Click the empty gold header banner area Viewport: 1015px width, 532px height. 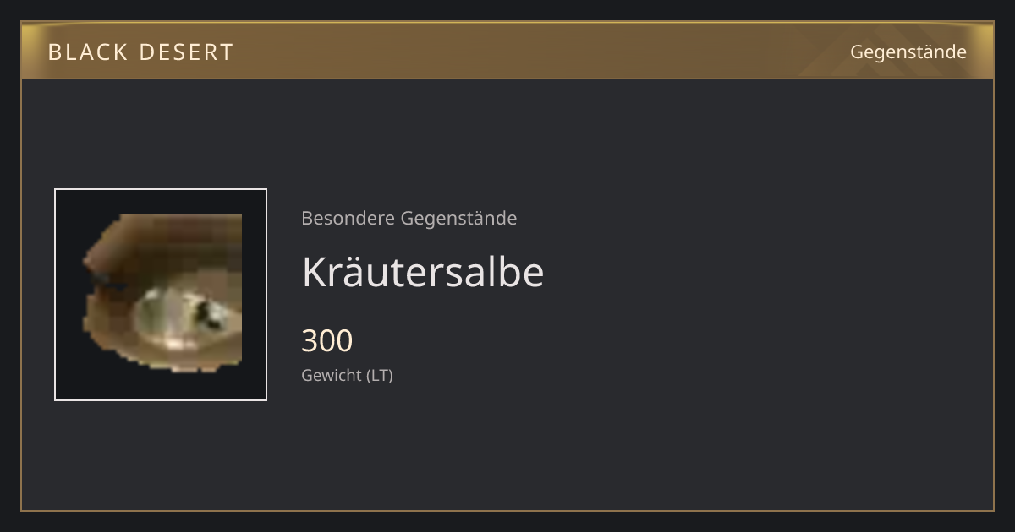[x=541, y=51]
